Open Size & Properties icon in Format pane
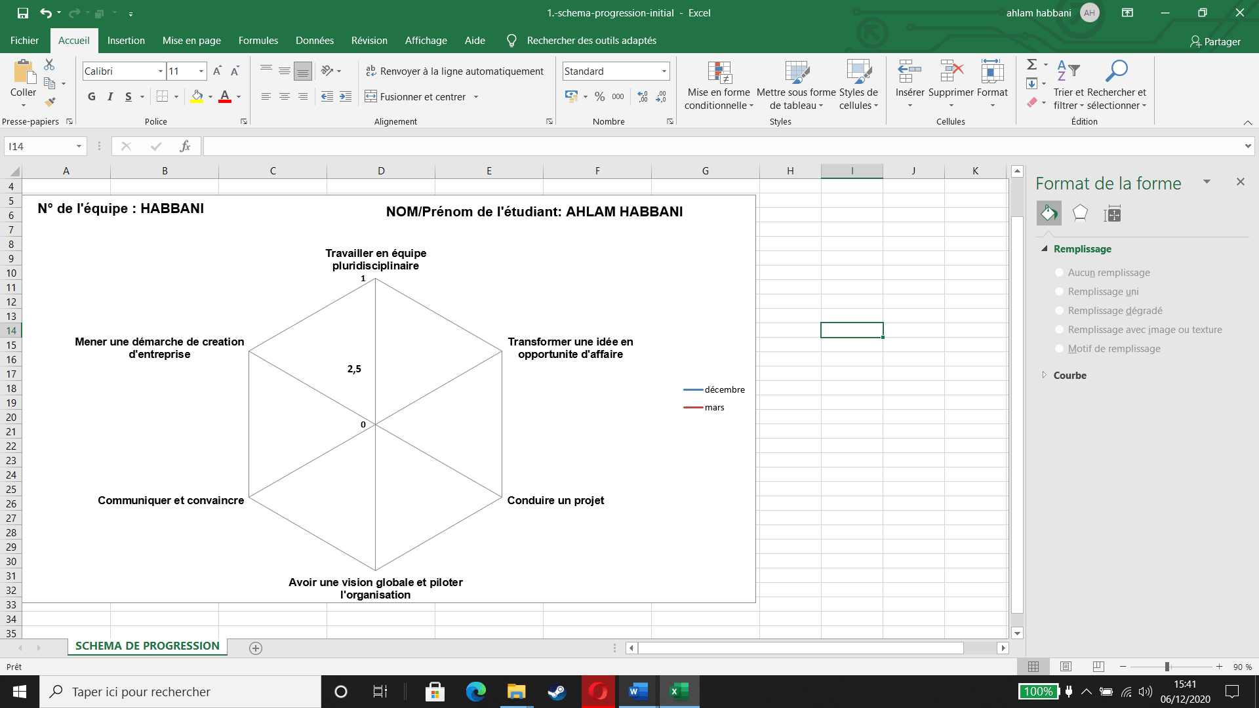1259x708 pixels. (1112, 214)
